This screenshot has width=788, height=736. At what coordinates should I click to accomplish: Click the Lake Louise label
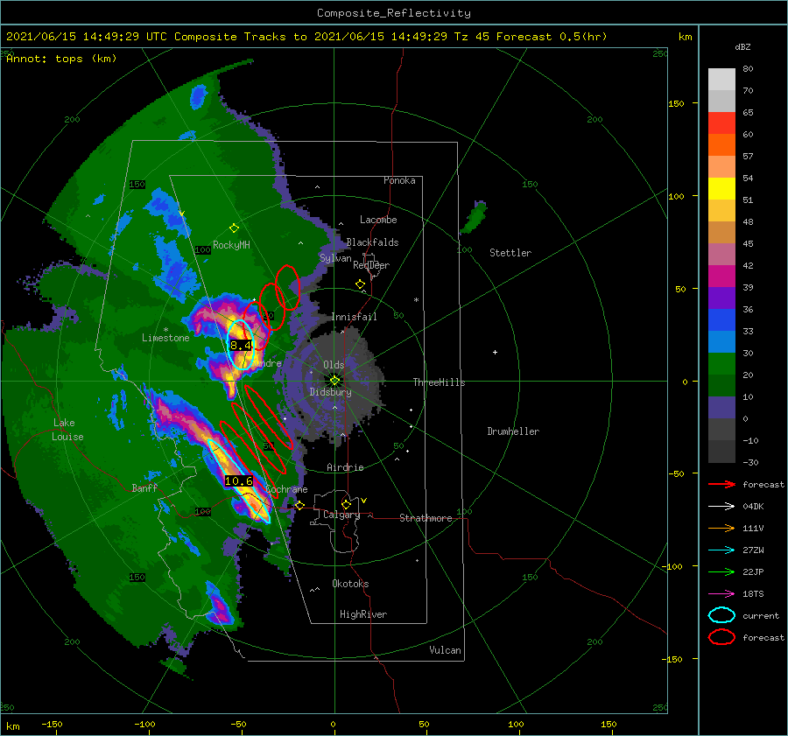tap(67, 430)
